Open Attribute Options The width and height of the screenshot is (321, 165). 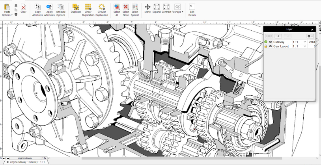point(61,10)
